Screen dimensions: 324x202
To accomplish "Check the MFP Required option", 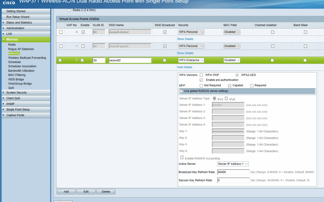I will [x=252, y=86].
